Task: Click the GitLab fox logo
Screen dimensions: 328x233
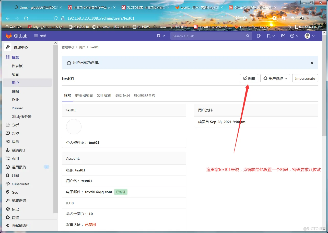Action: coord(9,36)
